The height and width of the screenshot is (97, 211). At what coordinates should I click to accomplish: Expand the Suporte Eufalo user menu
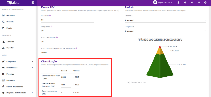(163, 3)
